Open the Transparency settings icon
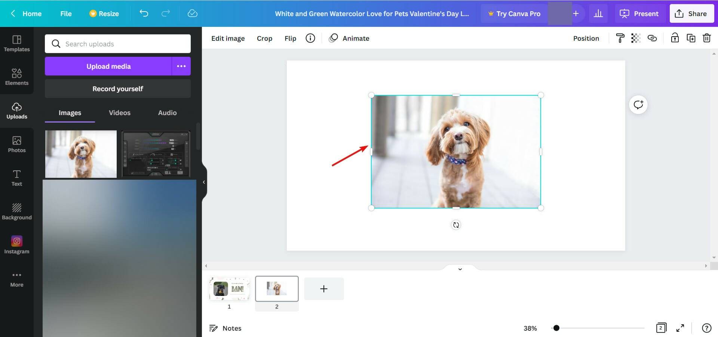718x337 pixels. 636,38
